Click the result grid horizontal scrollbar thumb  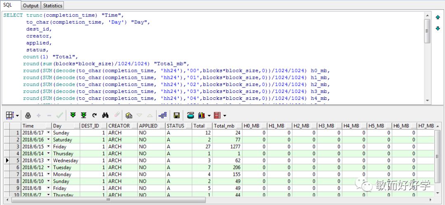[108, 200]
